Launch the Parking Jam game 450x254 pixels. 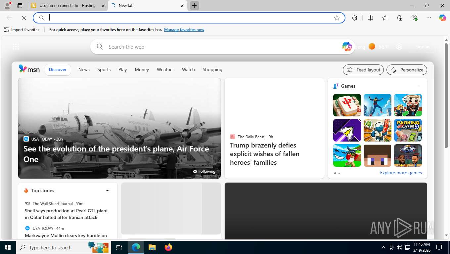click(408, 130)
